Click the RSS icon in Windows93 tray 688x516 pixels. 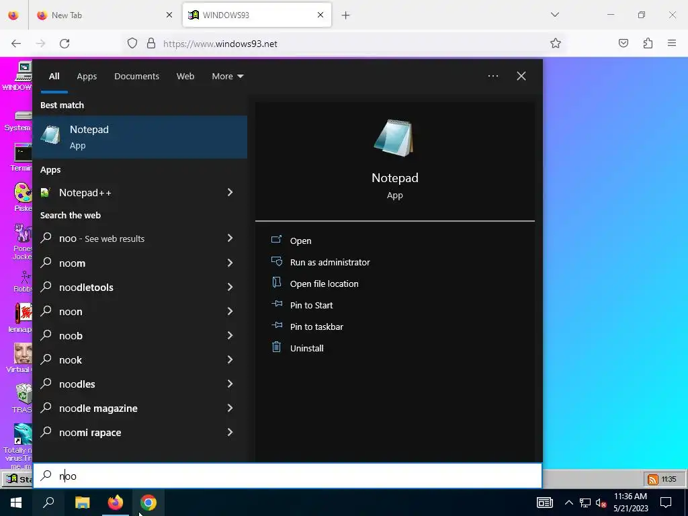(x=653, y=479)
